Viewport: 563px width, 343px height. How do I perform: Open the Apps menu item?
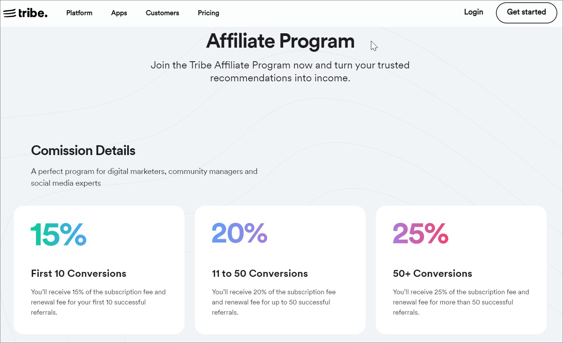119,13
